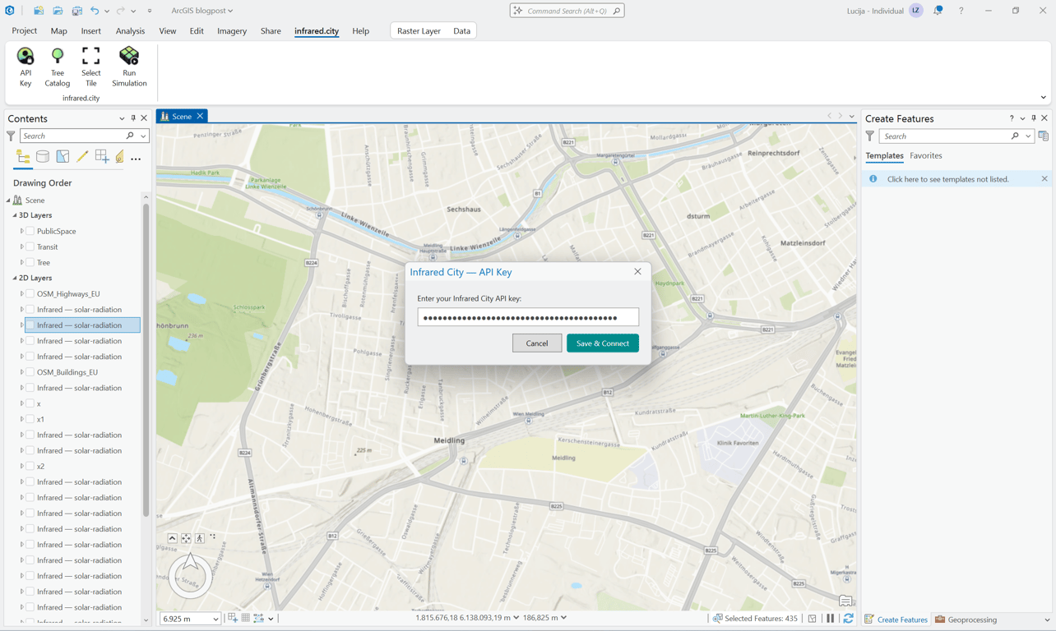The width and height of the screenshot is (1056, 631).
Task: Click the New Project icon in quick access toolbar
Action: (39, 11)
